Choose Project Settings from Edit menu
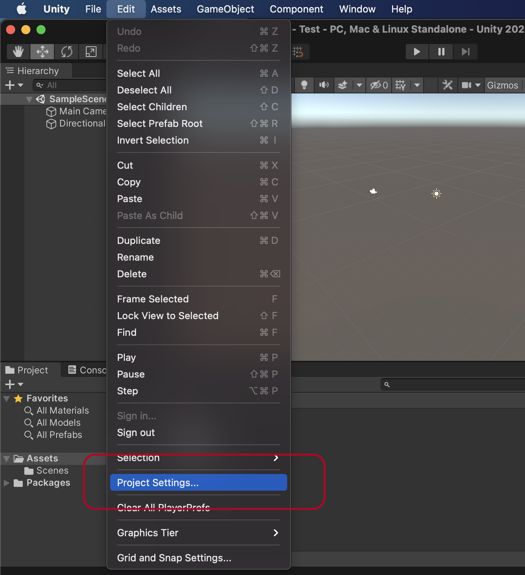Viewport: 525px width, 575px height. click(x=198, y=482)
